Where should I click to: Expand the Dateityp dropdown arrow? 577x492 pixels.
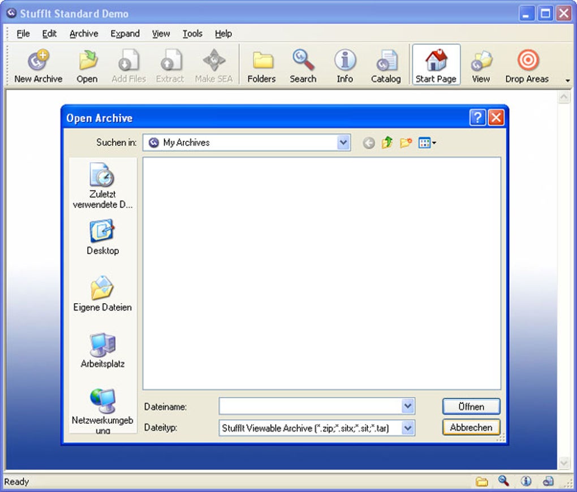click(x=408, y=428)
